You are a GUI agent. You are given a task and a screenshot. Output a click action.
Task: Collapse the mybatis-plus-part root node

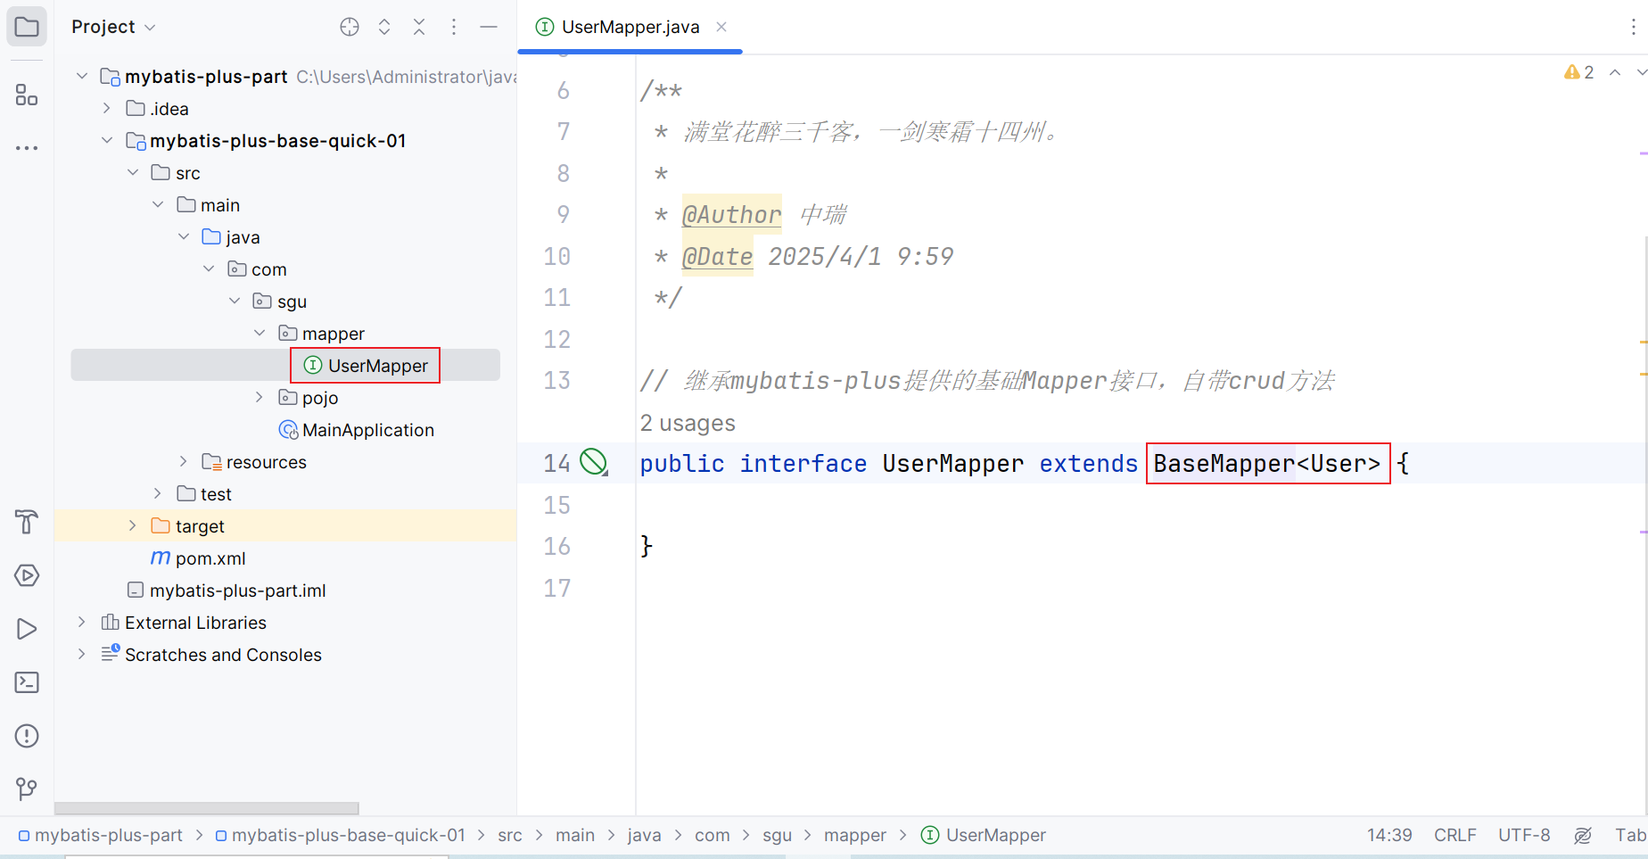[x=82, y=77]
